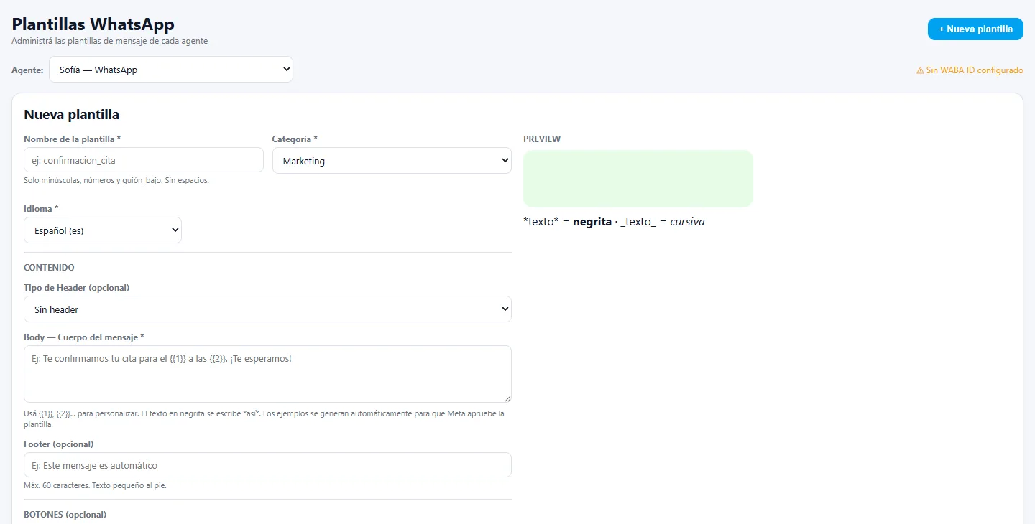Screen dimensions: 1035x524
Task: Click the PREVIEW section label
Action: 542,139
